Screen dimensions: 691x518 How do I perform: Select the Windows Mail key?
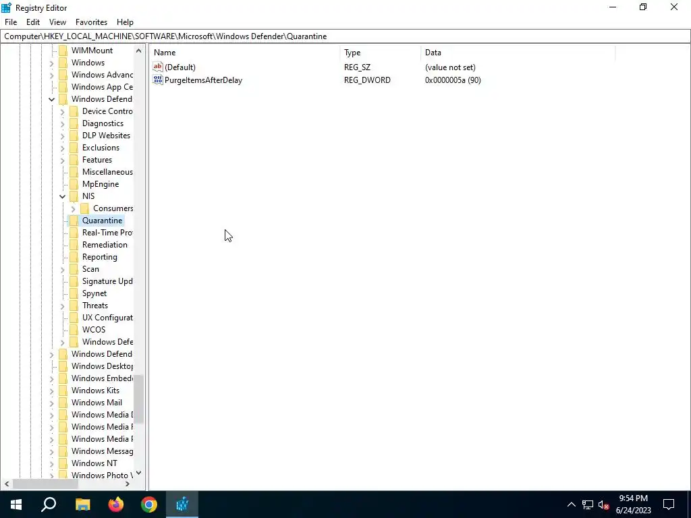point(96,402)
